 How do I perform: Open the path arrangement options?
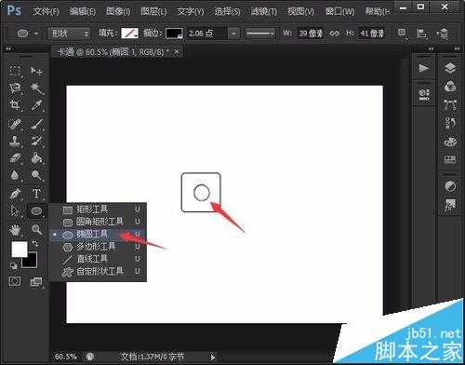pos(444,34)
